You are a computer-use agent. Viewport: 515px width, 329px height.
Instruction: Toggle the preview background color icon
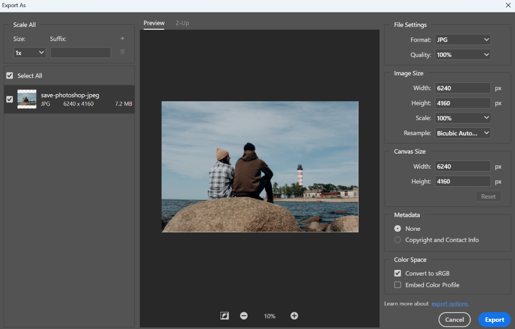[x=225, y=316]
